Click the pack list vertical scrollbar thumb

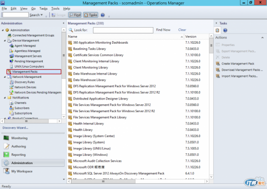click(x=211, y=46)
